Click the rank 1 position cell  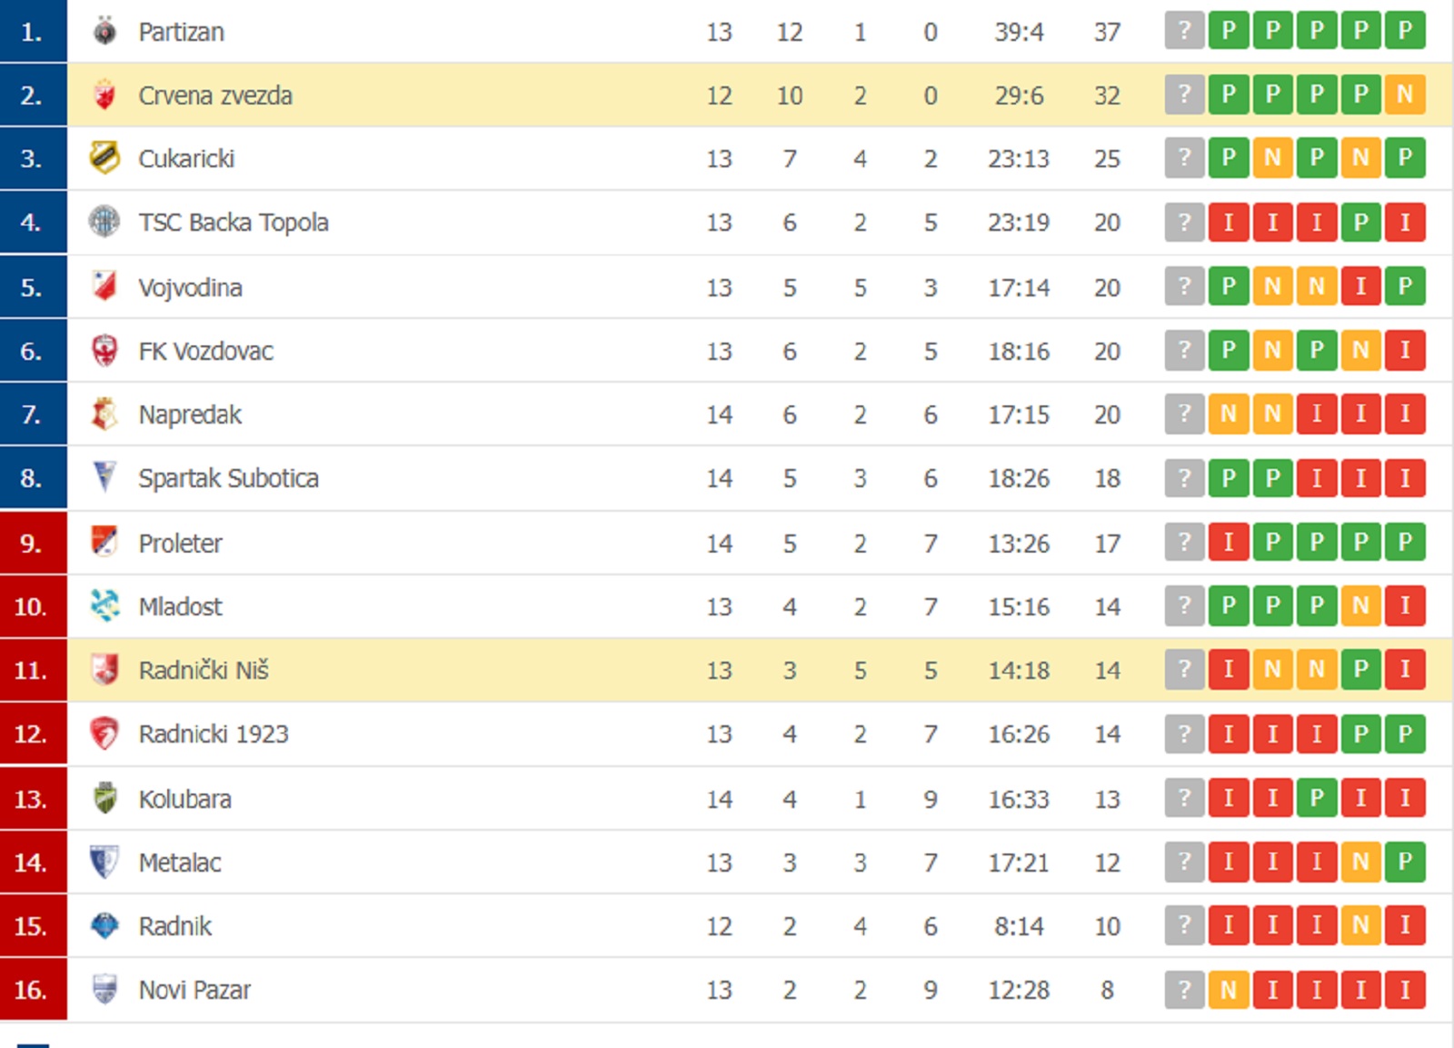[33, 32]
